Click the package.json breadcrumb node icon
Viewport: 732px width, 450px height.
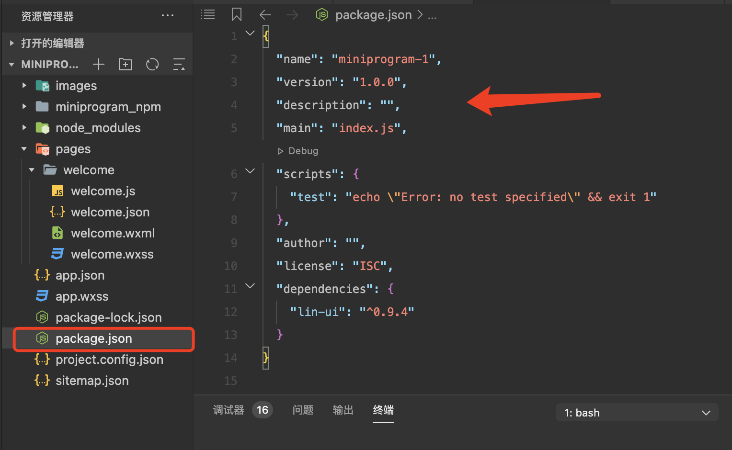322,15
